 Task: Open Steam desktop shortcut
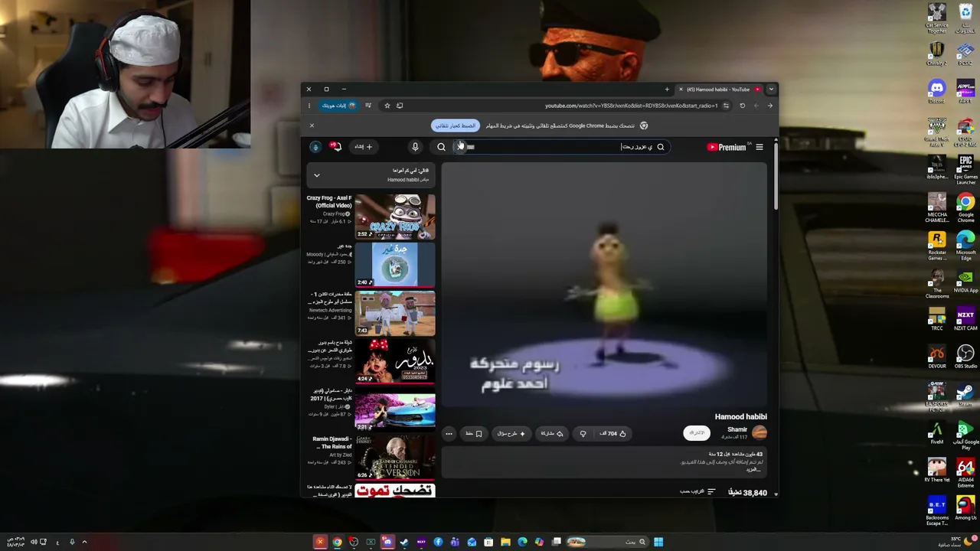(x=965, y=395)
